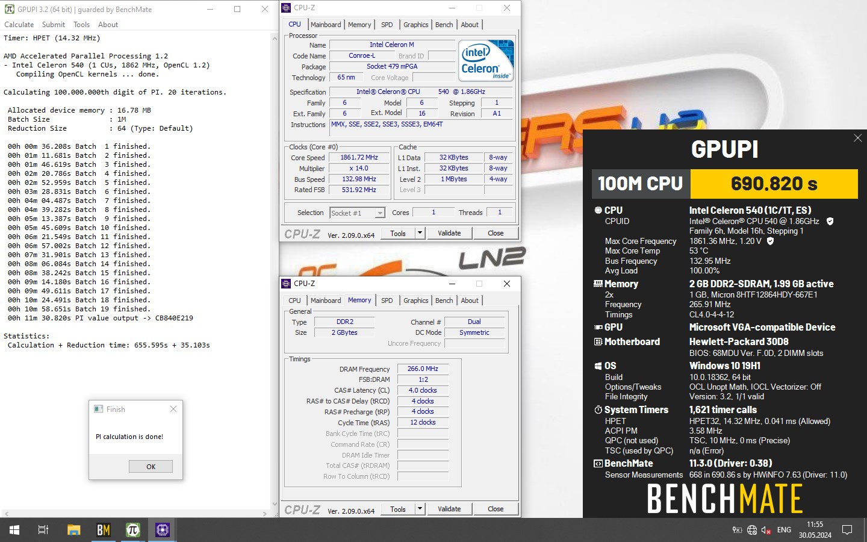The height and width of the screenshot is (542, 867).
Task: Click the shield icon after 1.20 V
Action: coord(770,241)
